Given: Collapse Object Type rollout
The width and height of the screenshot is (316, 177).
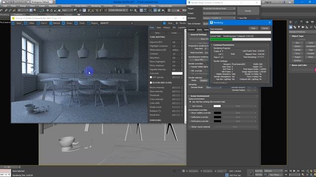Looking at the screenshot, I should [297, 36].
